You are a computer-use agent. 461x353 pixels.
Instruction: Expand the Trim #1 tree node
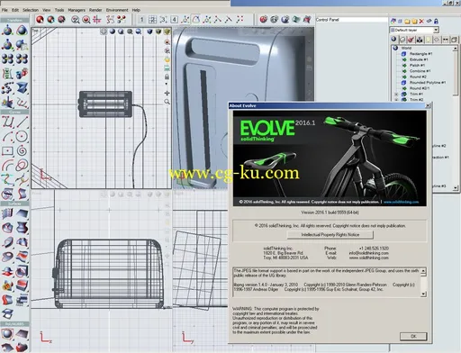pos(396,94)
